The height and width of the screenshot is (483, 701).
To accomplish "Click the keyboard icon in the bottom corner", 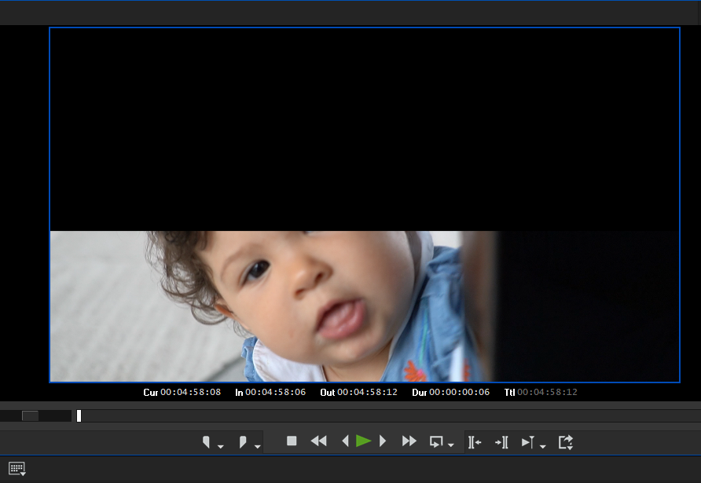I will pos(15,468).
